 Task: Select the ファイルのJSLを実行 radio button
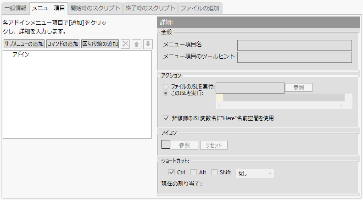[167, 86]
